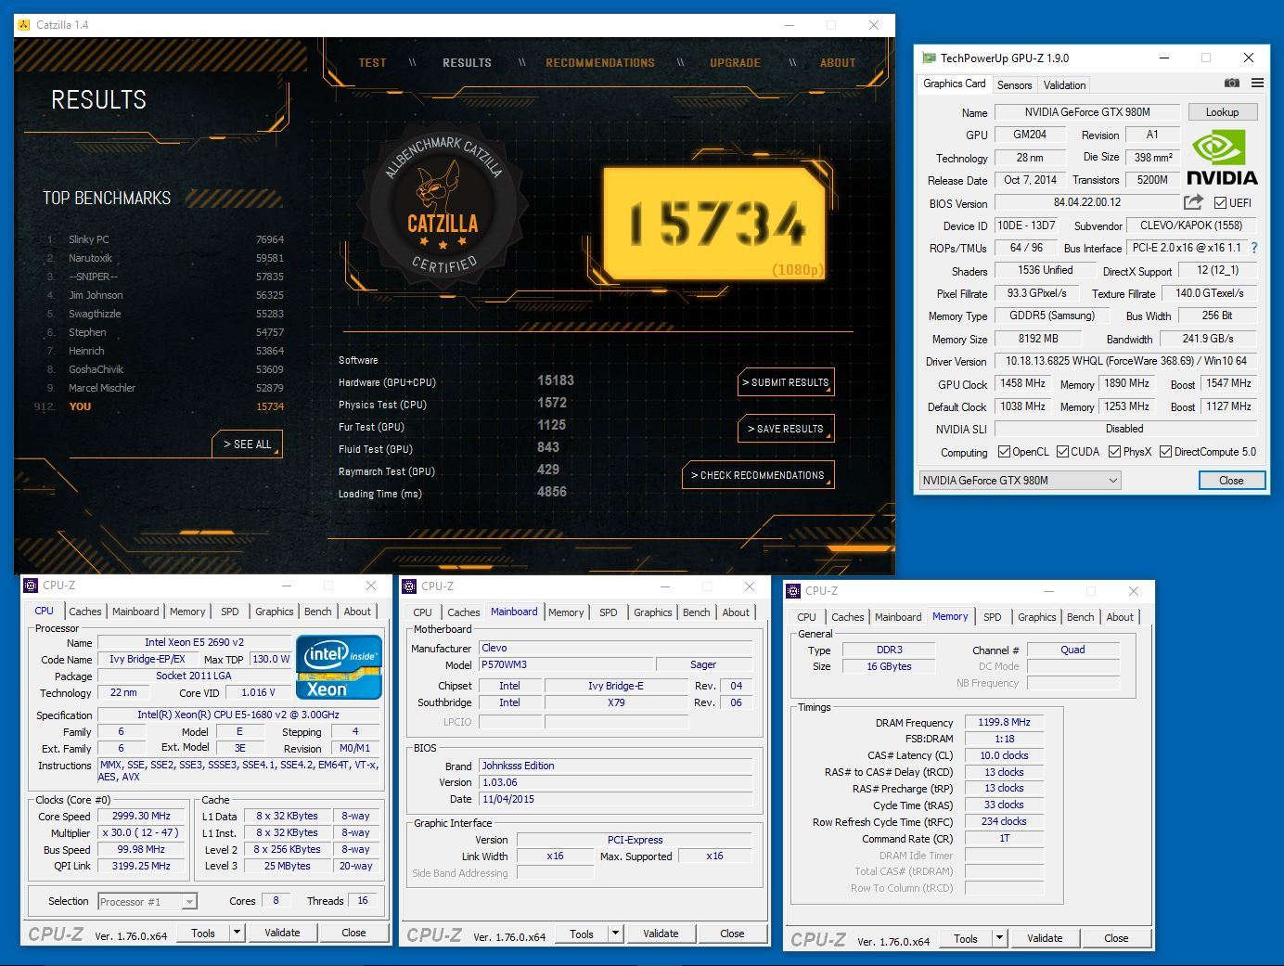This screenshot has height=966, width=1284.
Task: Click the GPU-Z title bar app icon
Action: coord(929,58)
